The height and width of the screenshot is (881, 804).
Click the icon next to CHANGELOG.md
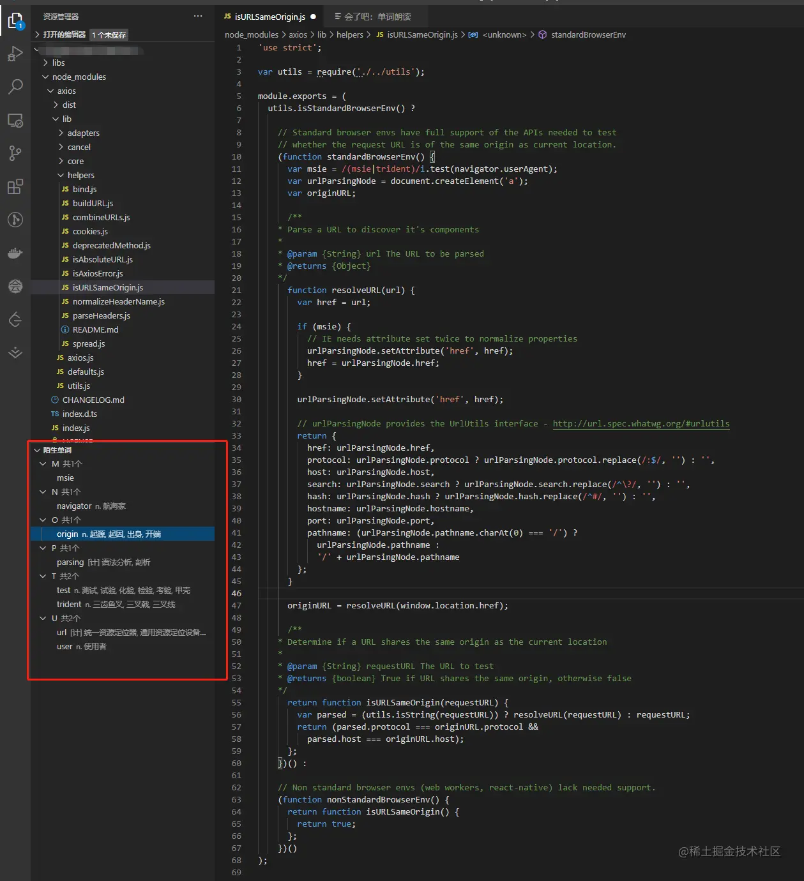55,400
